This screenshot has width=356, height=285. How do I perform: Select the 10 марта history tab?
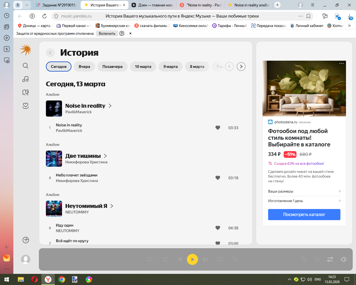click(143, 67)
